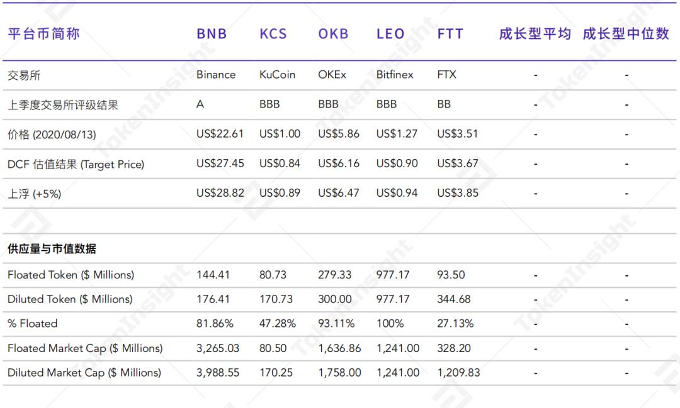Click the 成长型中位数 column header

click(626, 34)
